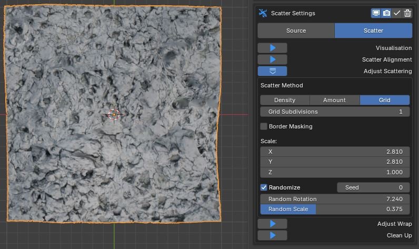
Task: Click the Scatter Settings modifier icon
Action: [263, 13]
